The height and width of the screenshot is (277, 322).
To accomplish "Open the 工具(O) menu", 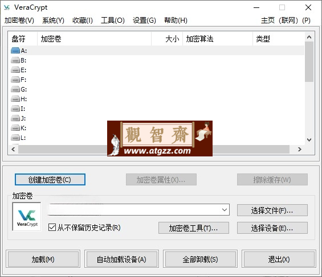I will point(113,20).
